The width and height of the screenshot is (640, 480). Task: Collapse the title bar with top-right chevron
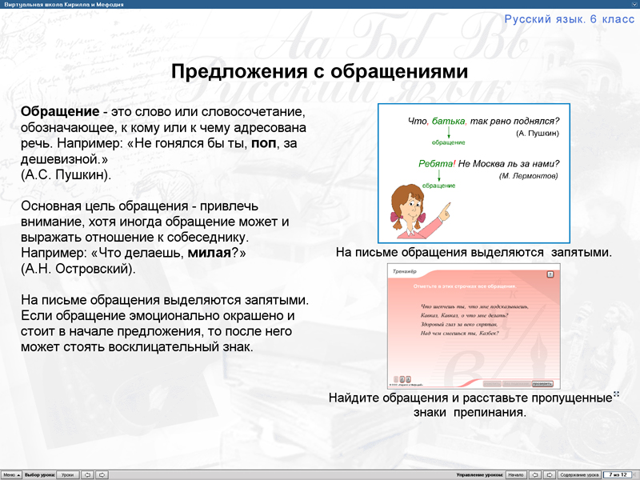point(633,5)
